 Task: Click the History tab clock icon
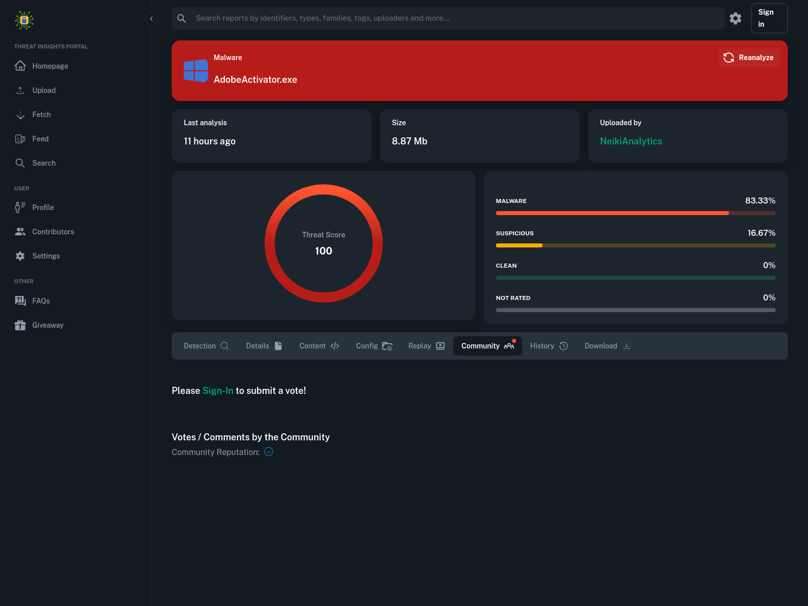click(564, 346)
